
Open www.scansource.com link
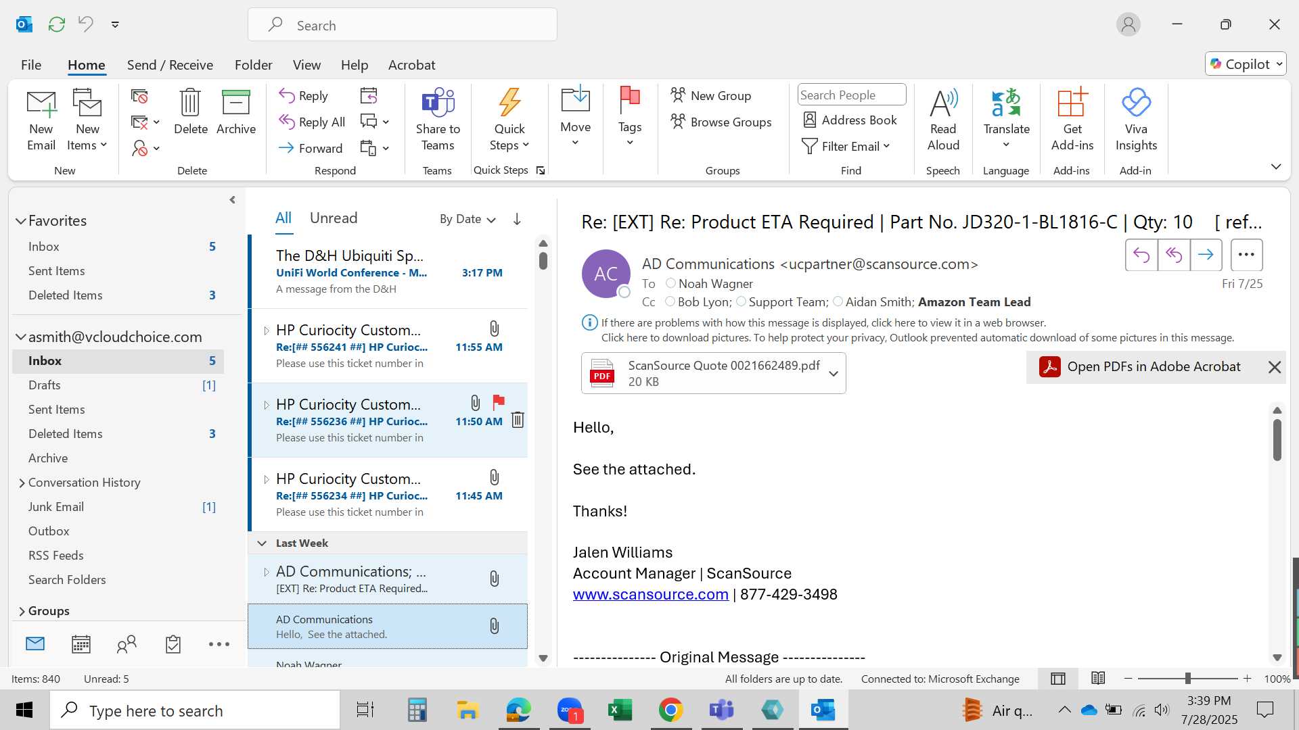tap(651, 594)
